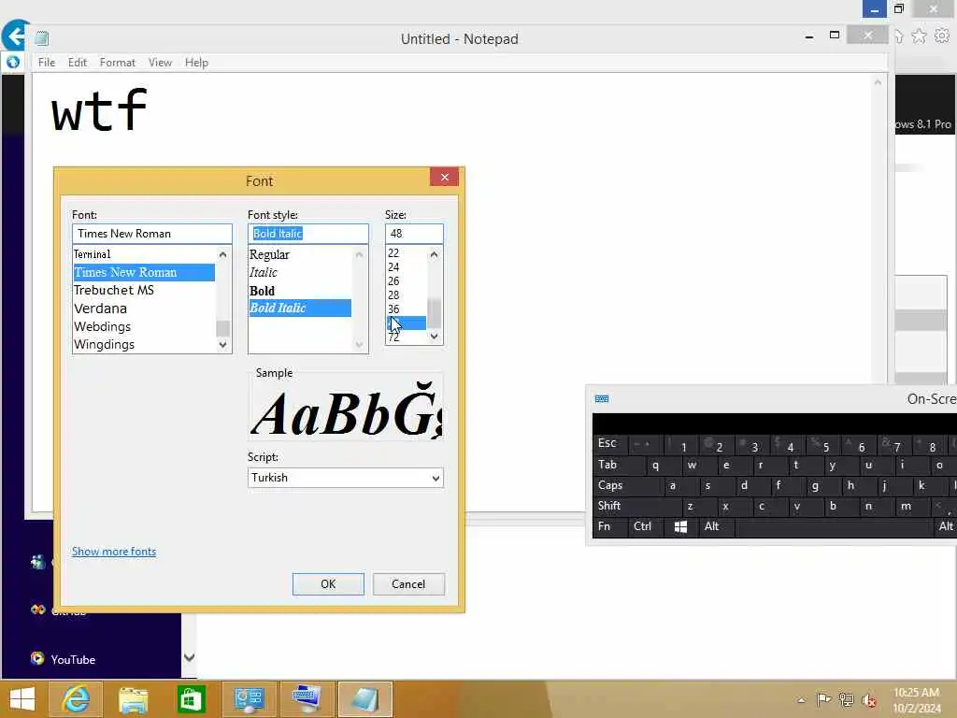Image resolution: width=957 pixels, height=718 pixels.
Task: Open the Internet Explorer taskbar icon
Action: [x=76, y=699]
